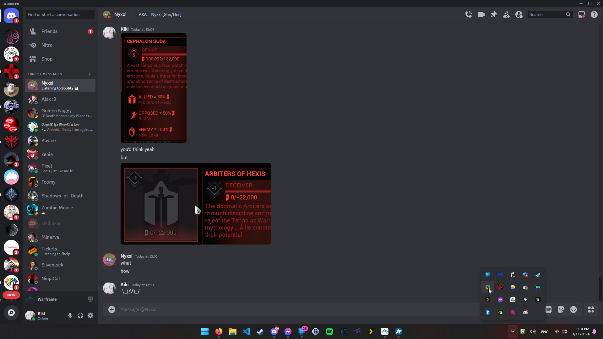Open the sticker picker
Screen dimensions: 603x339
[x=561, y=309]
